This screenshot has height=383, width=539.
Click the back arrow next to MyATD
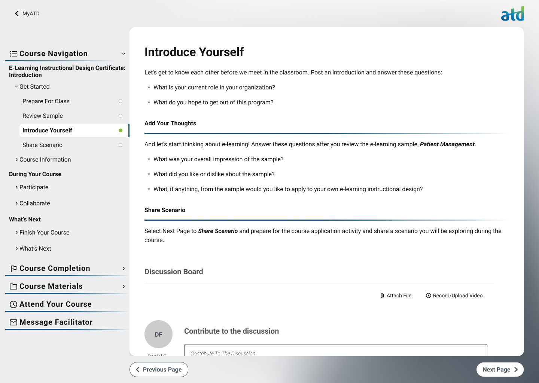pos(16,13)
